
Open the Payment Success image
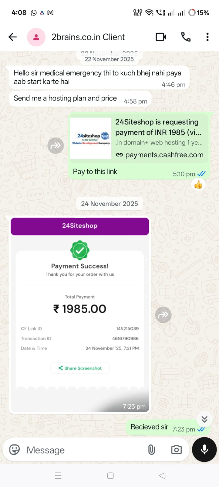click(80, 314)
